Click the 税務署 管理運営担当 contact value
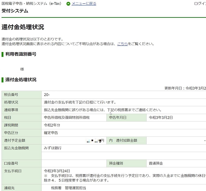Screen dimensions: 206x191 point(68,188)
